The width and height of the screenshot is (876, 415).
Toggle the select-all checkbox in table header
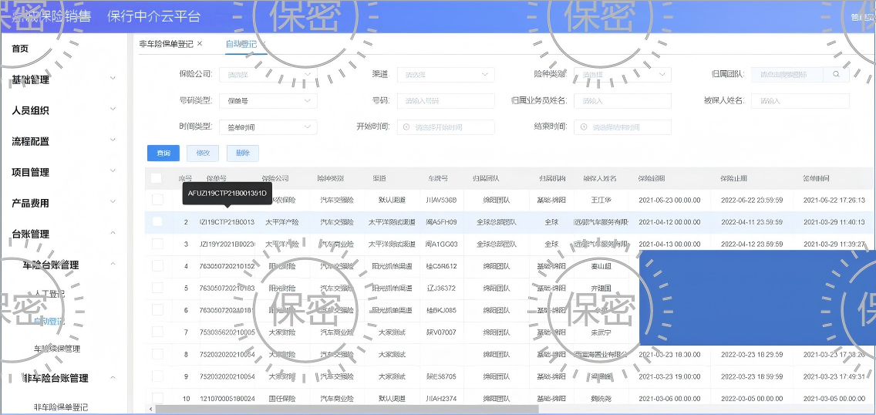tap(157, 178)
